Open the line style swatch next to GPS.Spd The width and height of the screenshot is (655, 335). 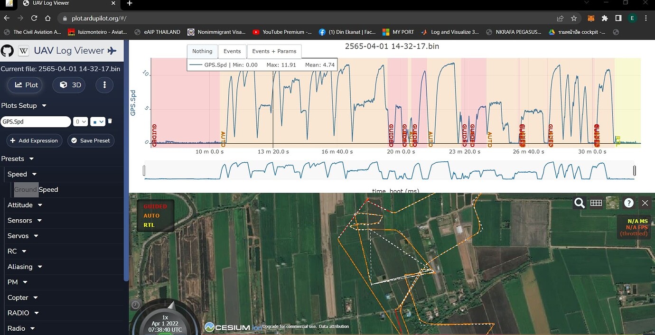(97, 121)
